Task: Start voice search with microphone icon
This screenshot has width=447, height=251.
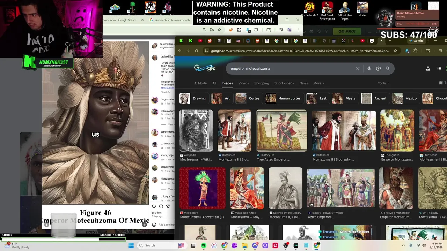Action: point(369,69)
